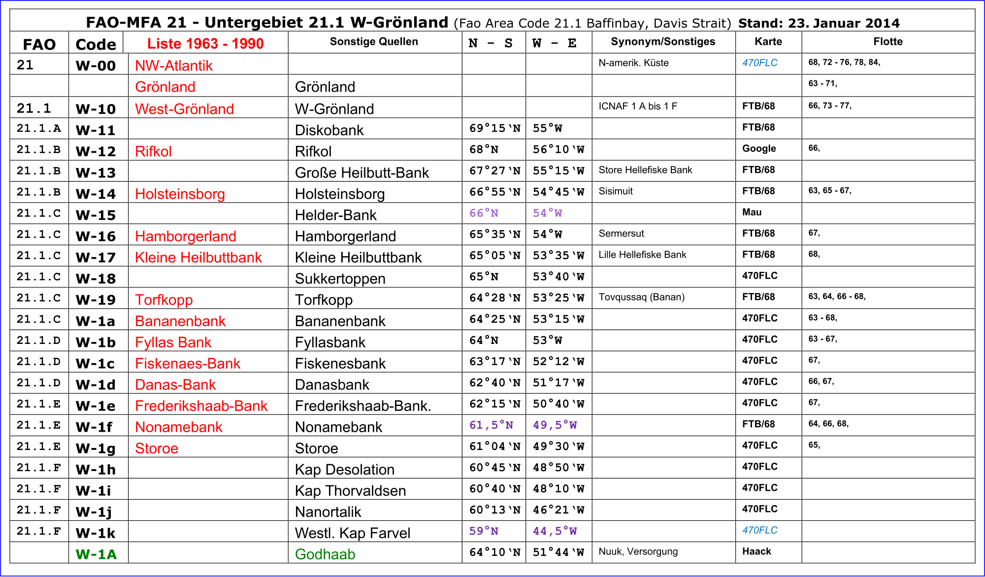Select the 'Google' map entry for Rifkol
The width and height of the screenshot is (985, 577).
click(x=759, y=148)
